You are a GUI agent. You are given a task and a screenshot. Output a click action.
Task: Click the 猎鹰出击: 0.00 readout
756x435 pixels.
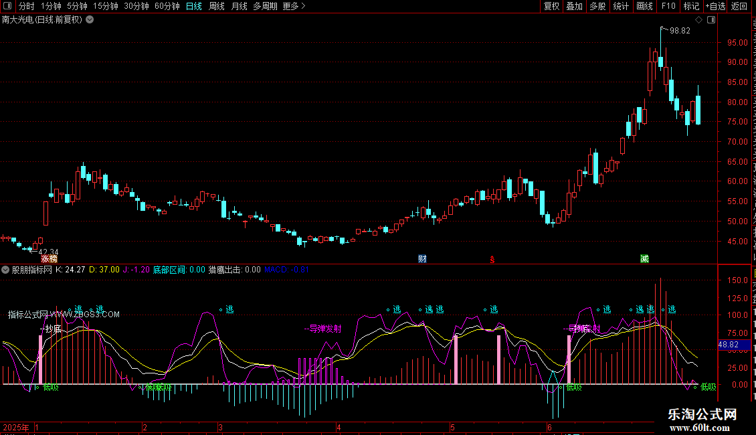[234, 270]
